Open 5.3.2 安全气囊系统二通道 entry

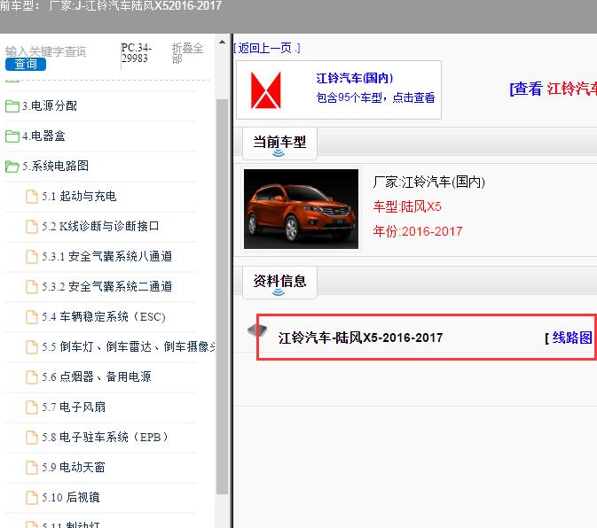pos(107,286)
